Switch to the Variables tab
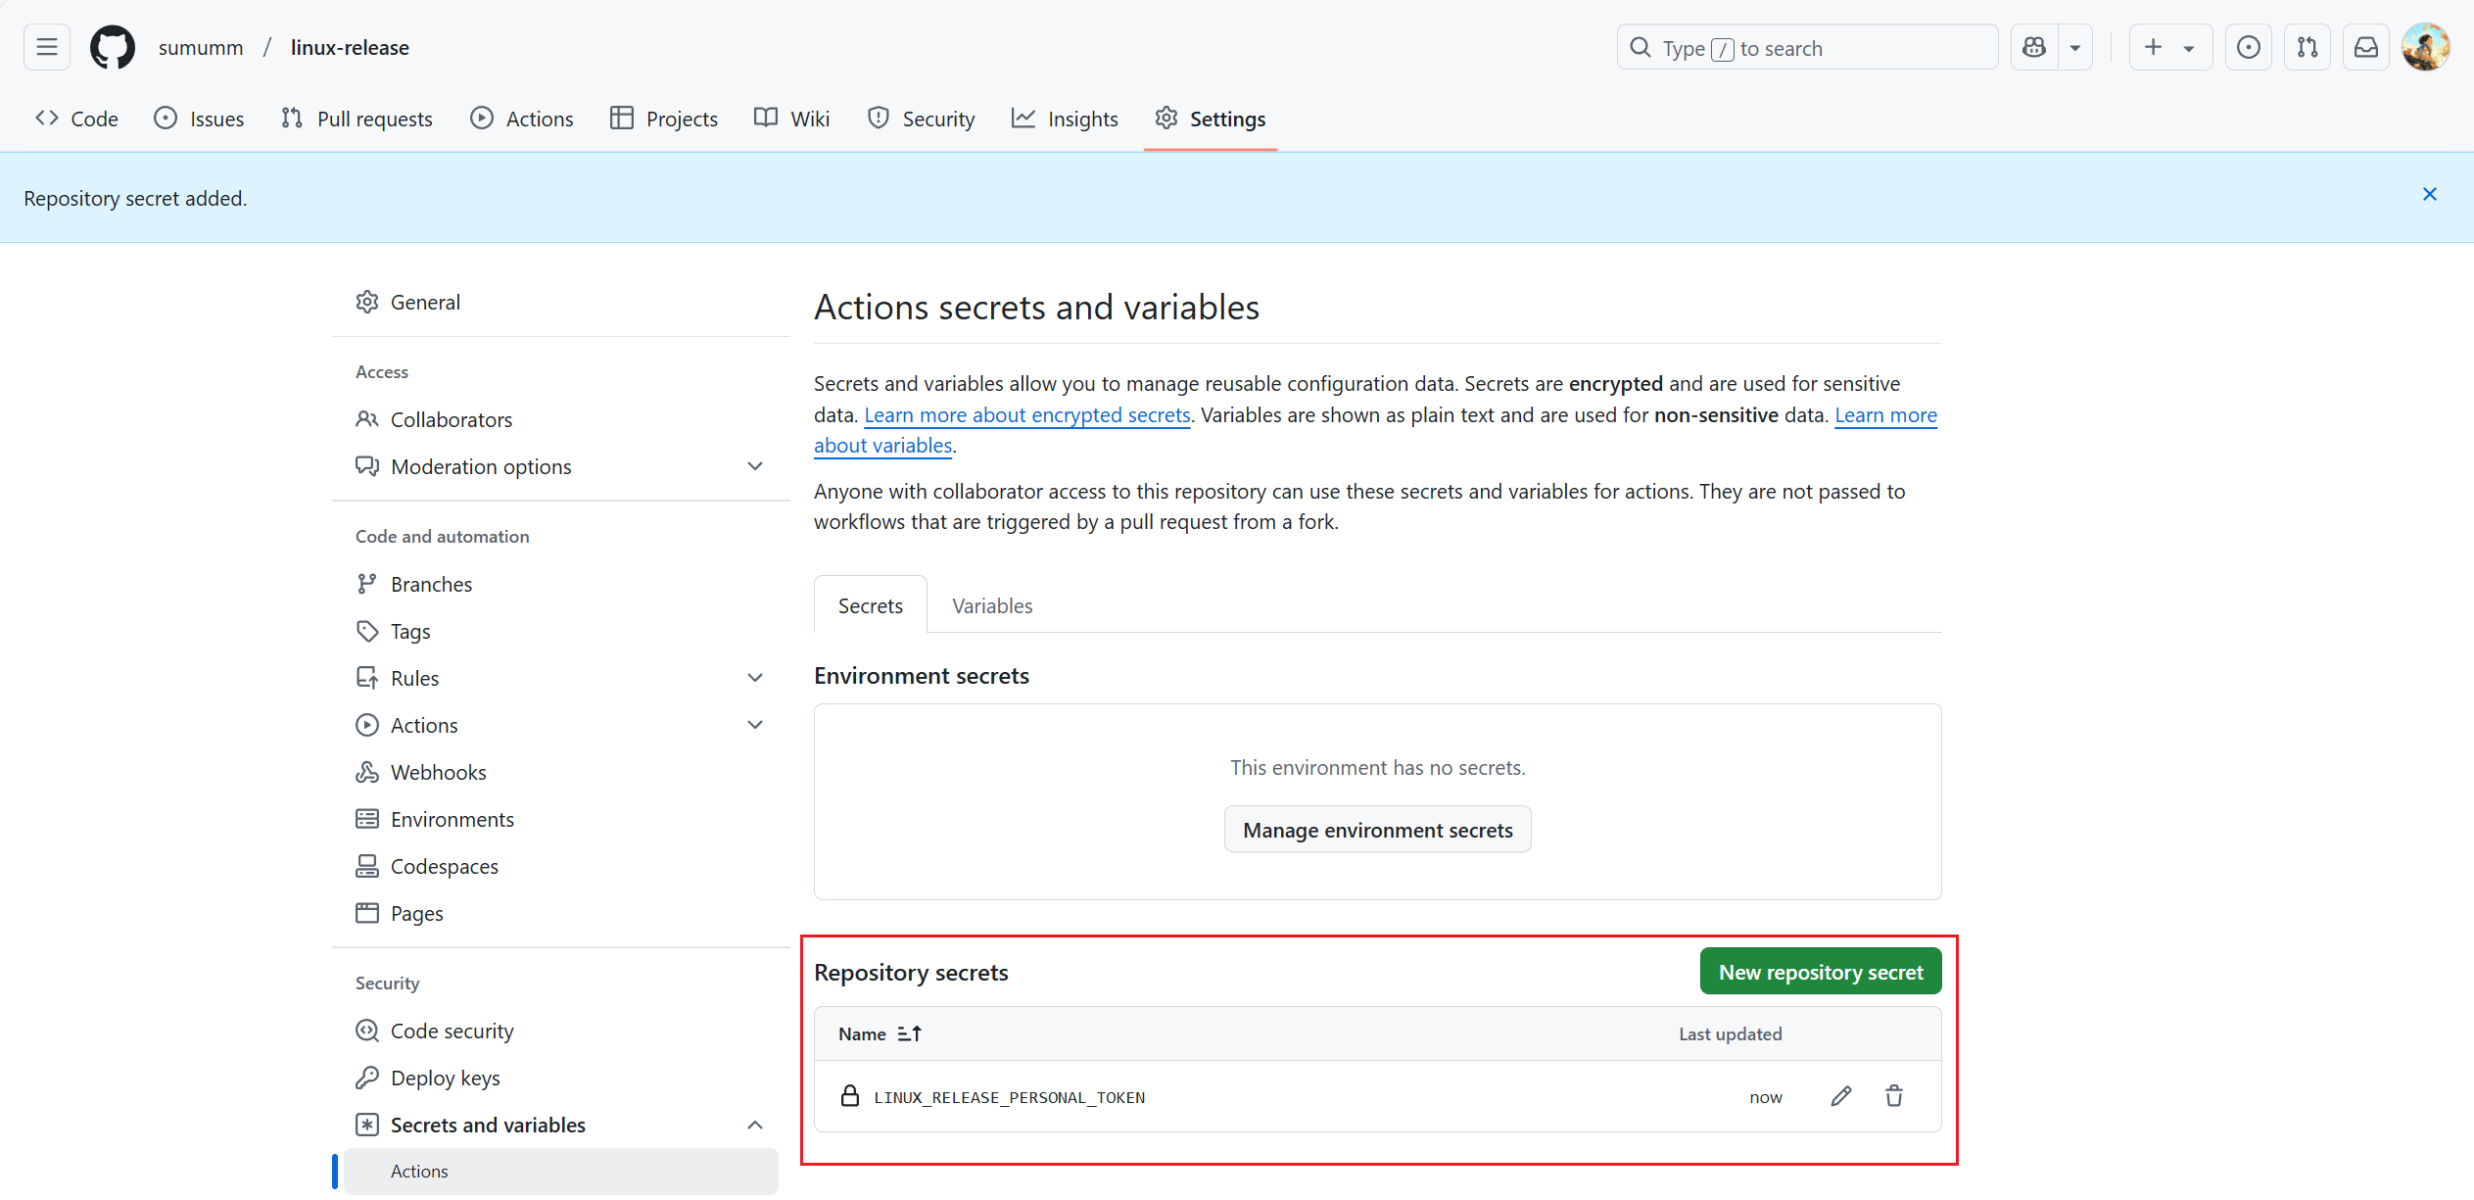The height and width of the screenshot is (1200, 2474). coord(991,605)
